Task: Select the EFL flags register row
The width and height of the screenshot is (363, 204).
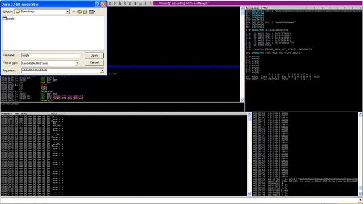Action: (274, 53)
